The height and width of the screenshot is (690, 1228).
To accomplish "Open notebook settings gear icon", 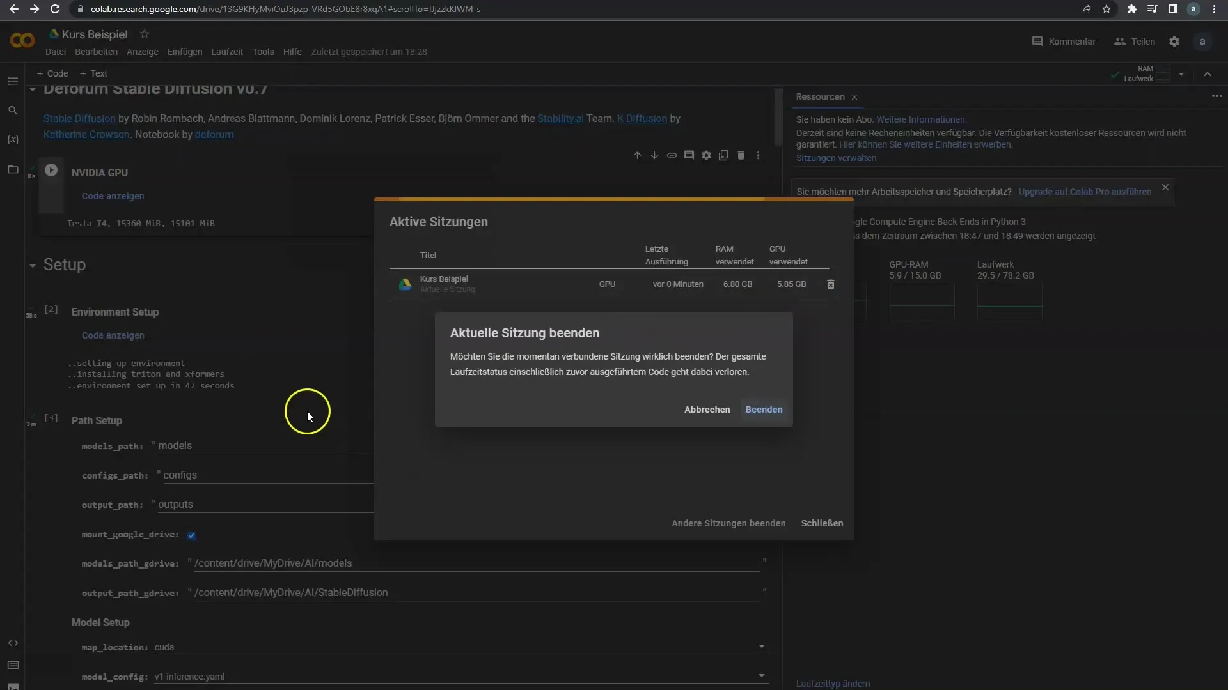I will pos(1174,42).
